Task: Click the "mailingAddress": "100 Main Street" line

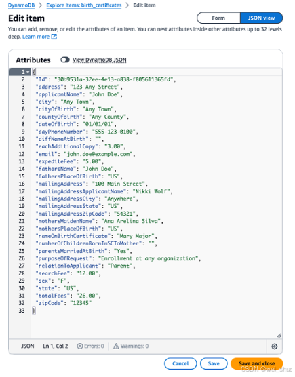Action: tap(92, 184)
